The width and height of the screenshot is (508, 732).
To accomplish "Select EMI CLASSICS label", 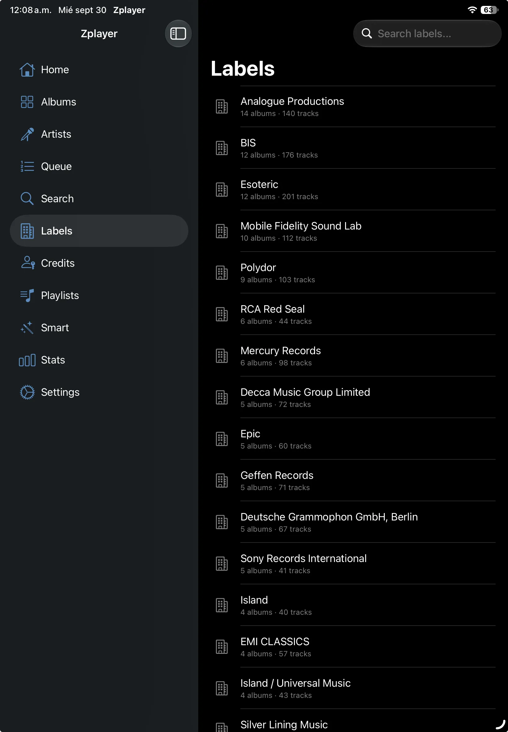I will click(x=353, y=647).
